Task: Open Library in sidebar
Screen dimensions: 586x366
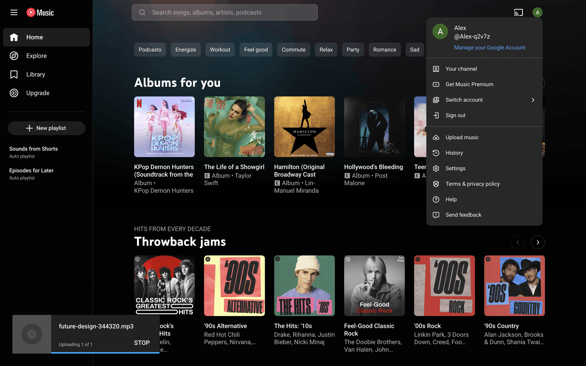Action: point(46,74)
